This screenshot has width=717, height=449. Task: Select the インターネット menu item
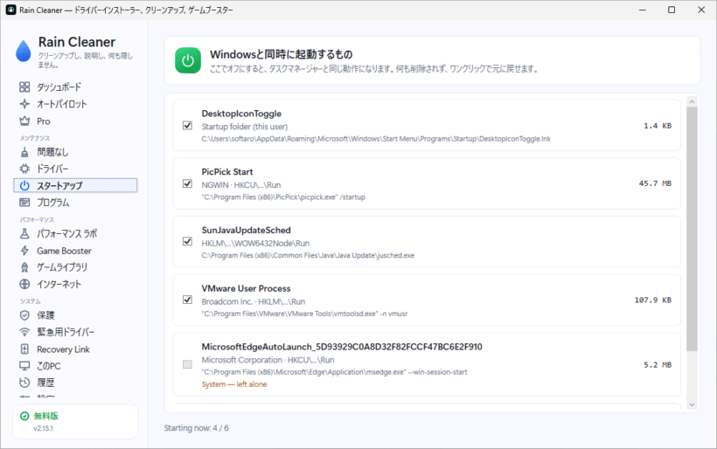pyautogui.click(x=75, y=284)
